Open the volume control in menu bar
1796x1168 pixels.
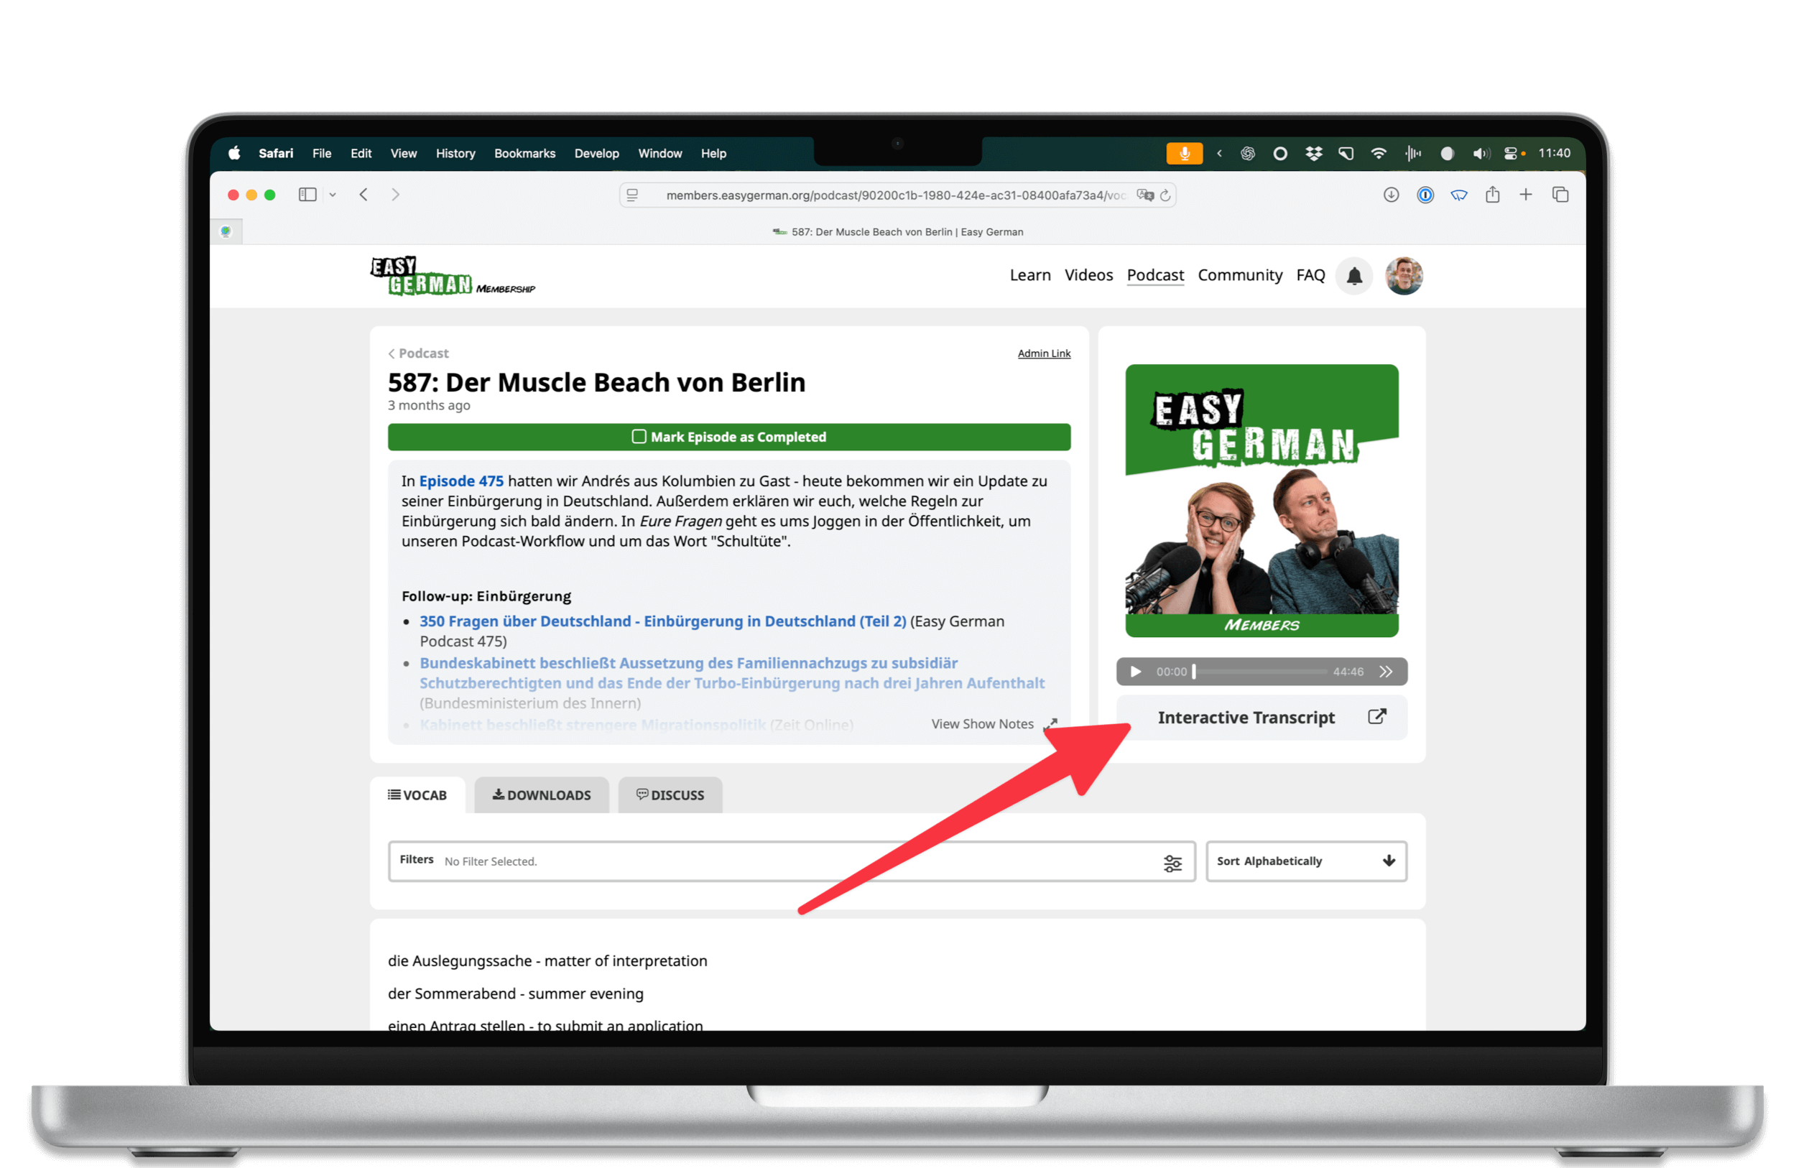tap(1481, 153)
